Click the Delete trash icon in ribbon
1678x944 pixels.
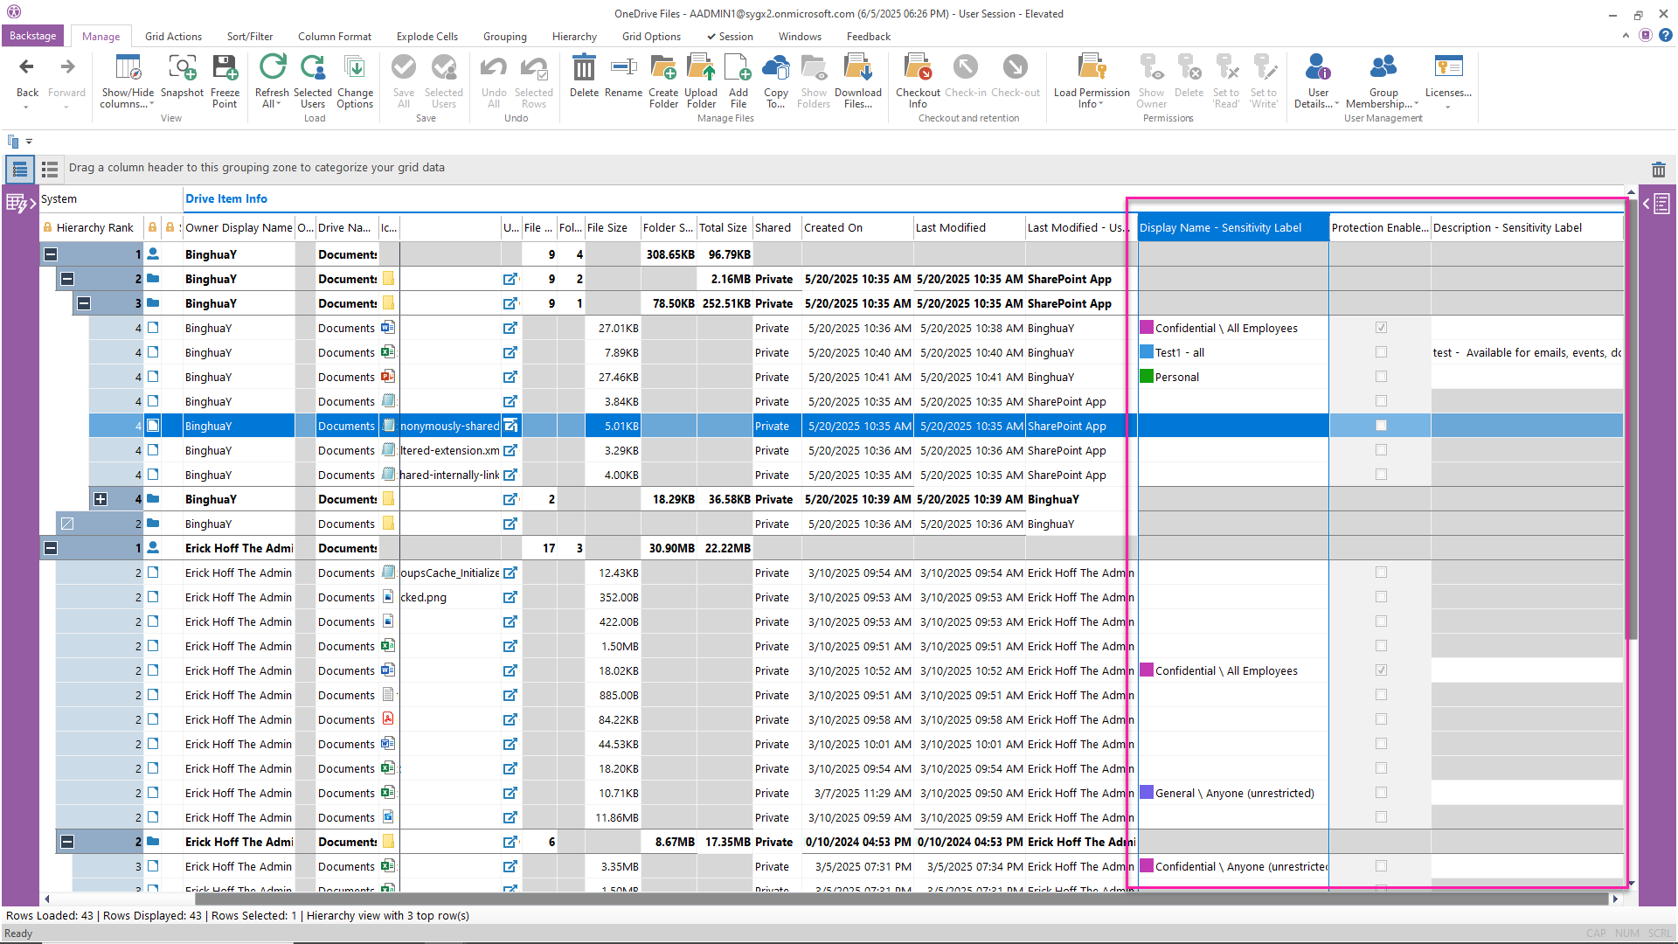pos(584,66)
